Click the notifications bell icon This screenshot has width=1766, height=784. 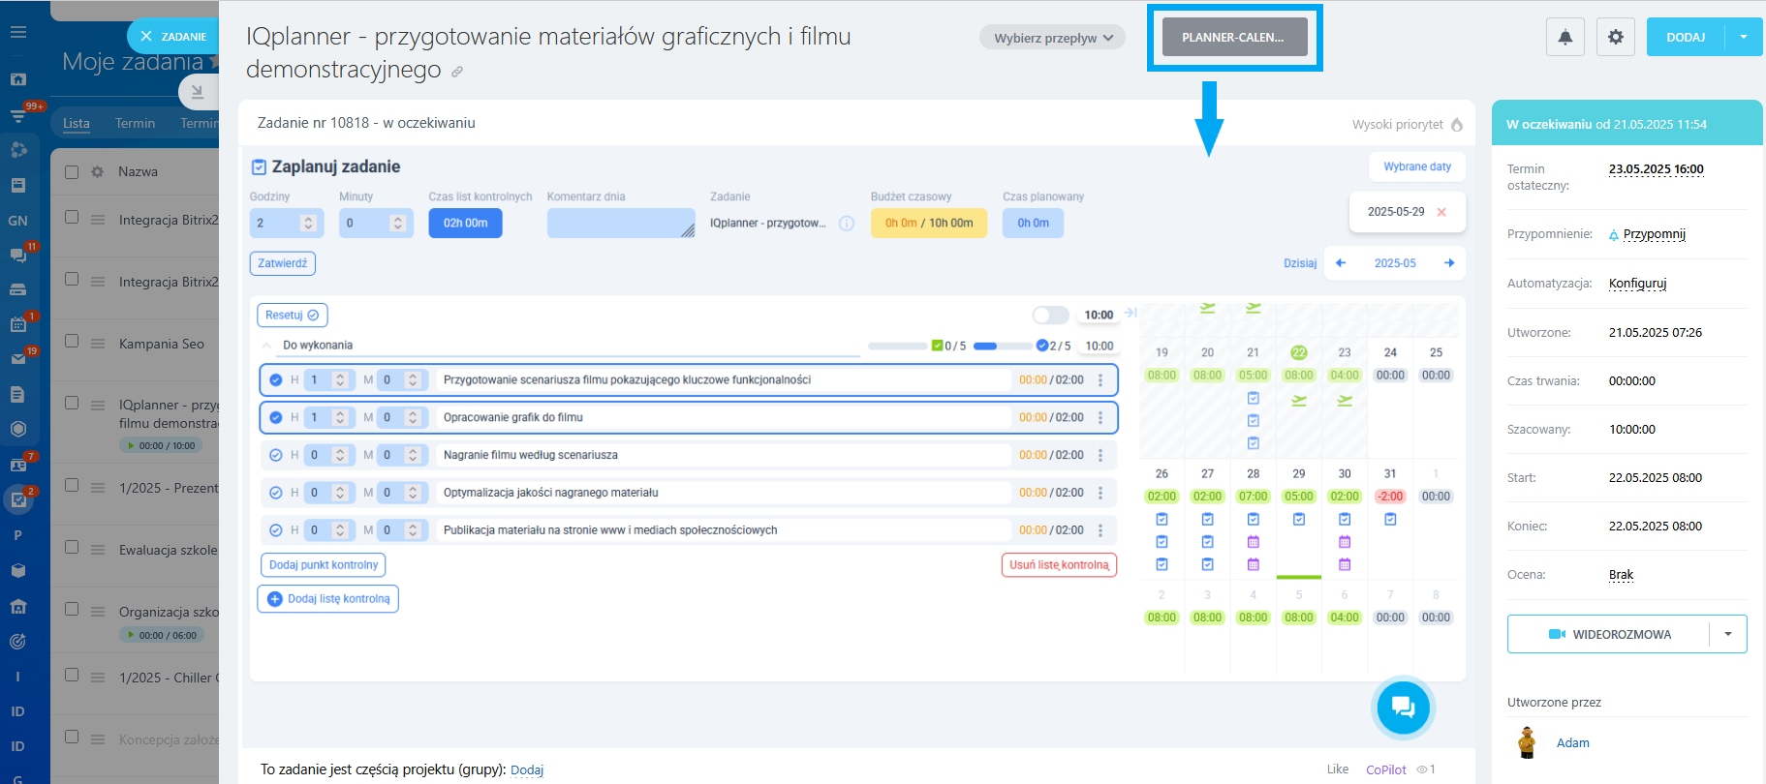click(1565, 37)
